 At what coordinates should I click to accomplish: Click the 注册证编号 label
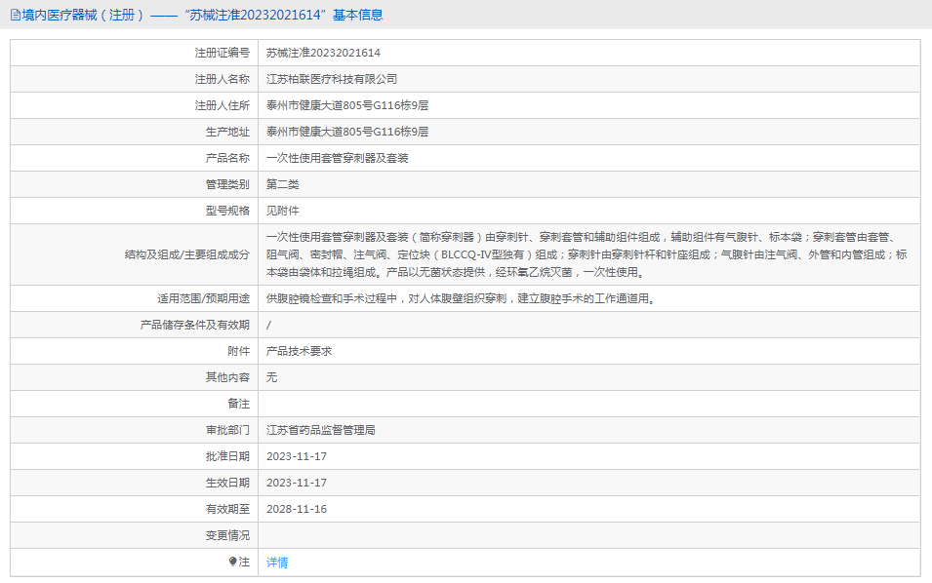(223, 53)
